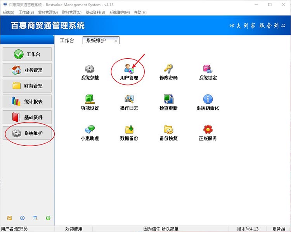The height and width of the screenshot is (232, 291).
Task: Open the 工作台(S) menu
Action: [x=26, y=12]
